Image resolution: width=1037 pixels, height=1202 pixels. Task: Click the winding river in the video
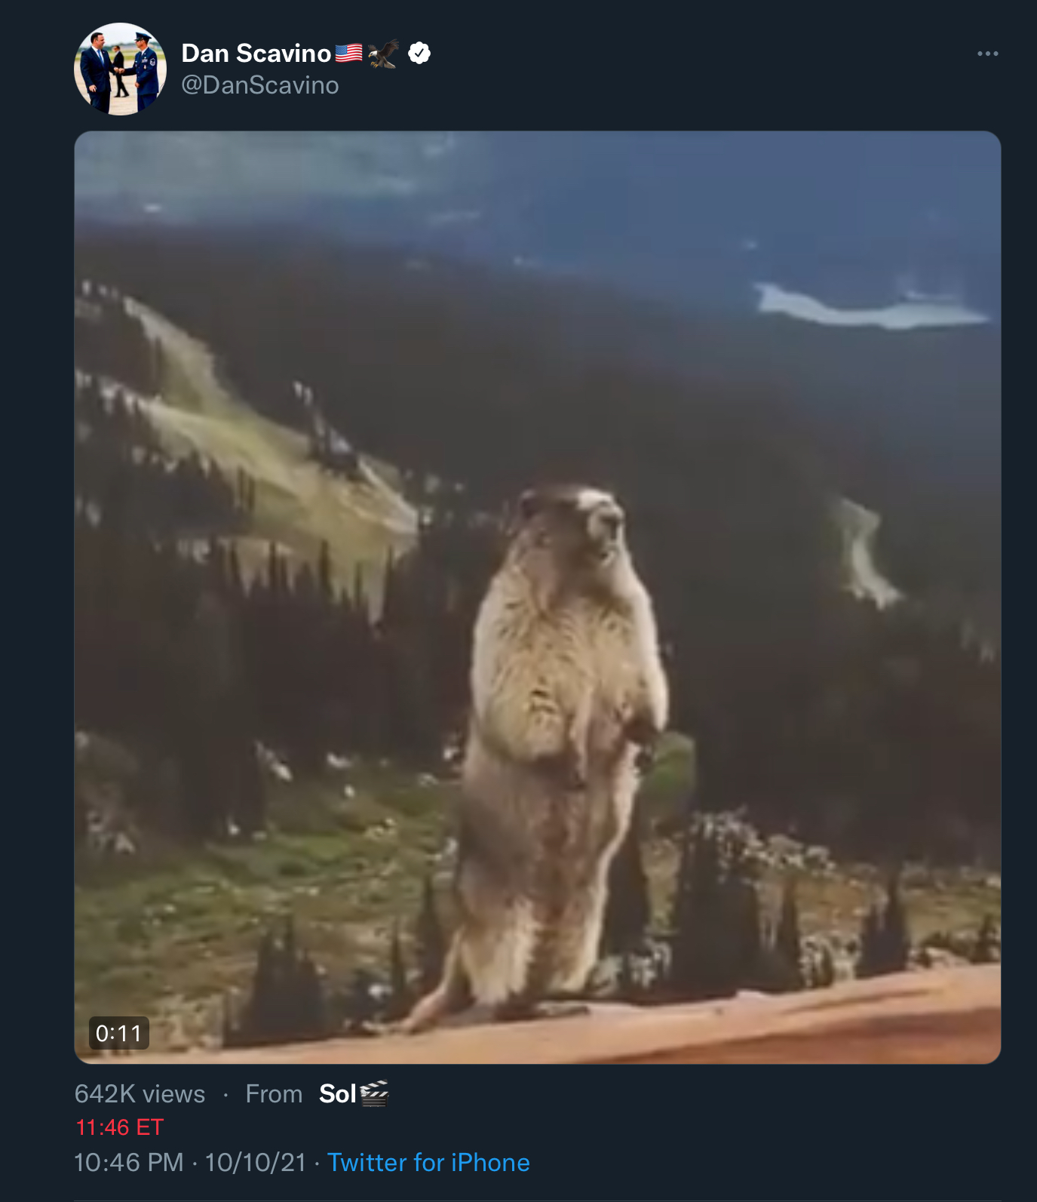[x=864, y=552]
